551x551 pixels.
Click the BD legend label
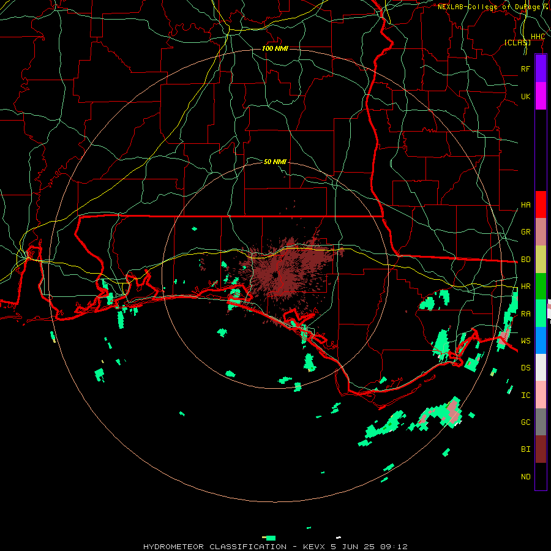(525, 260)
